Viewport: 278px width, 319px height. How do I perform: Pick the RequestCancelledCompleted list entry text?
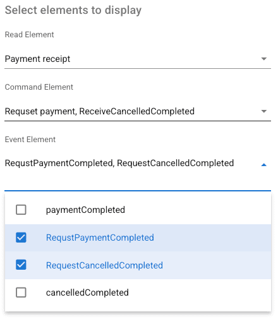[x=104, y=265]
